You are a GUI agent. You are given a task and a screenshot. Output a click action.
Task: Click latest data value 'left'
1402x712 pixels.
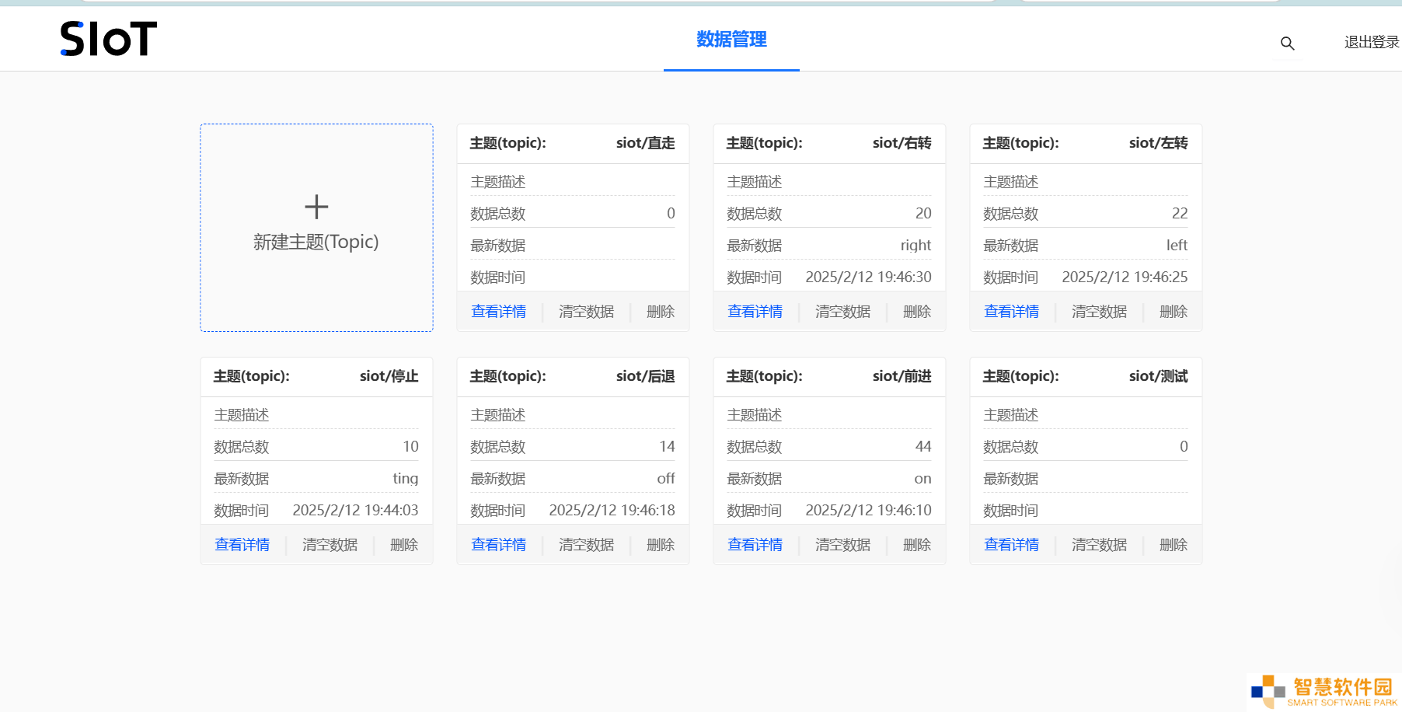1177,246
